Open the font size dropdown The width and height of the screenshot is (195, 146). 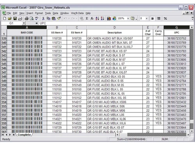pos(147,18)
